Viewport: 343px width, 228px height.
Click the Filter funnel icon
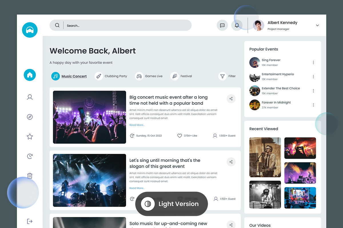click(x=222, y=76)
